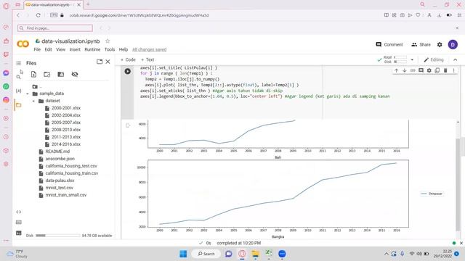Image resolution: width=465 pixels, height=261 pixels.
Task: Open Command palette sidebar icon
Action: (18, 223)
